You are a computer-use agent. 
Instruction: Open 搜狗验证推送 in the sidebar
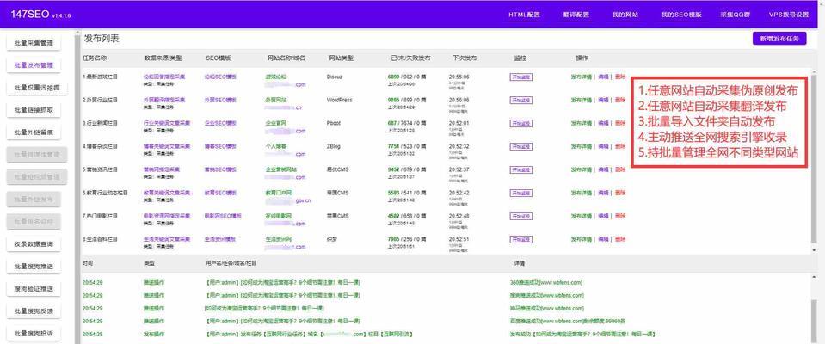pyautogui.click(x=34, y=289)
